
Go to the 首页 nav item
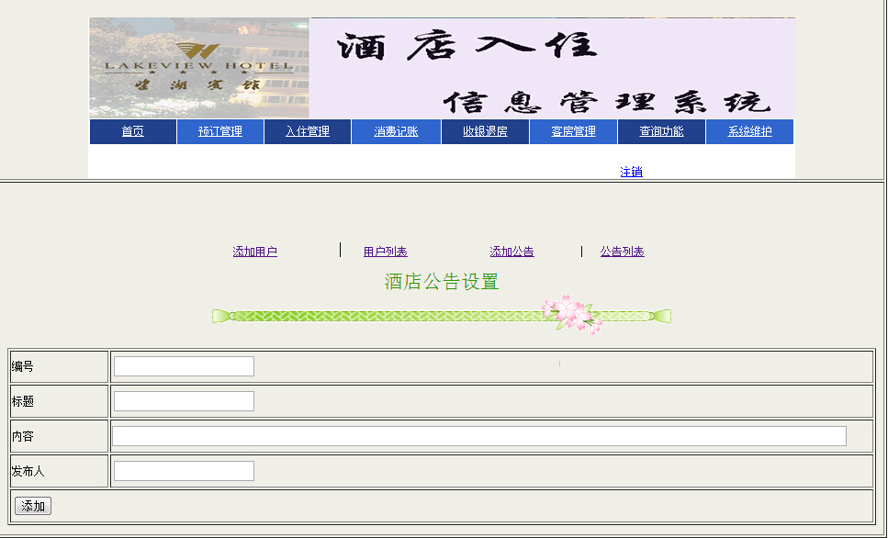[132, 131]
